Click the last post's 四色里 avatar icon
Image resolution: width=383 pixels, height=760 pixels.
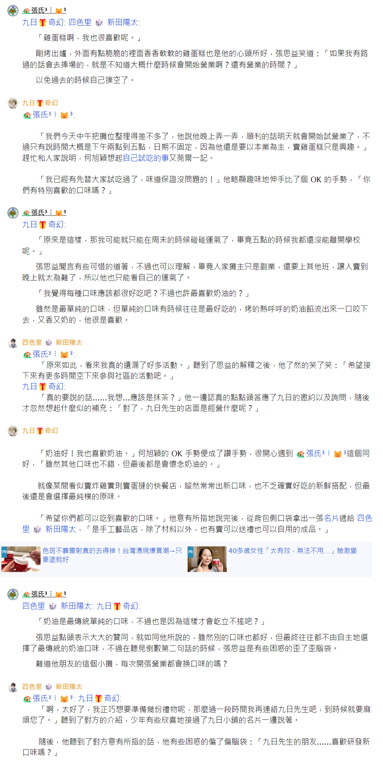[13, 687]
